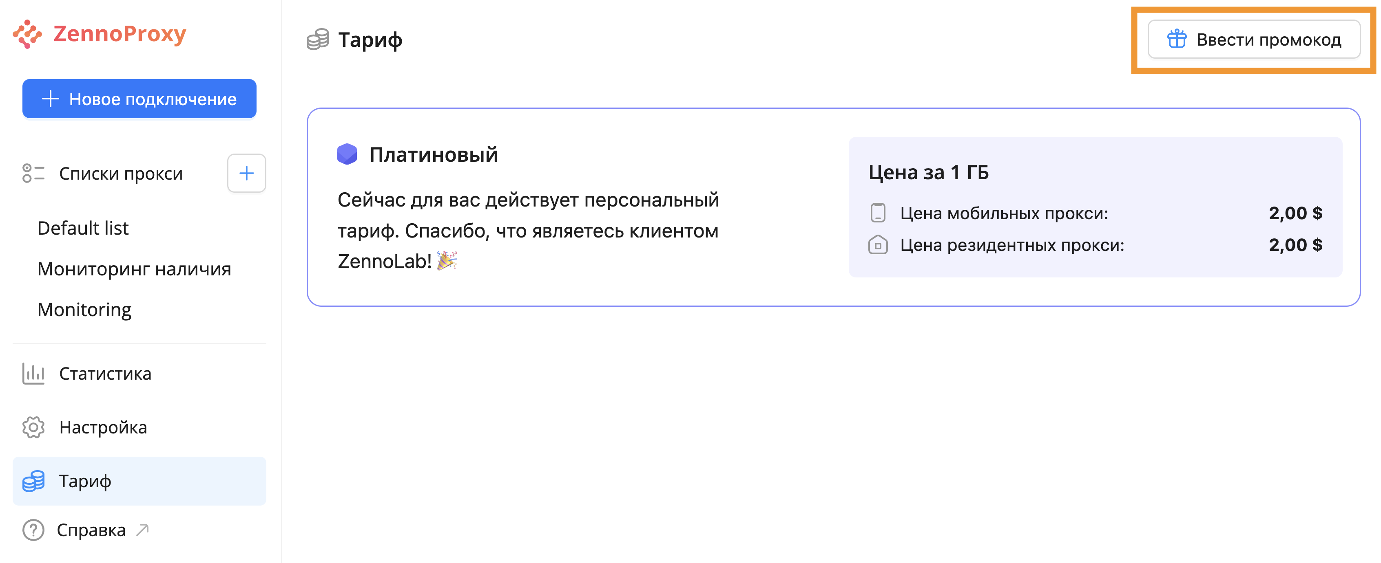The height and width of the screenshot is (563, 1381).
Task: Open the Default list proxy list
Action: (x=83, y=228)
